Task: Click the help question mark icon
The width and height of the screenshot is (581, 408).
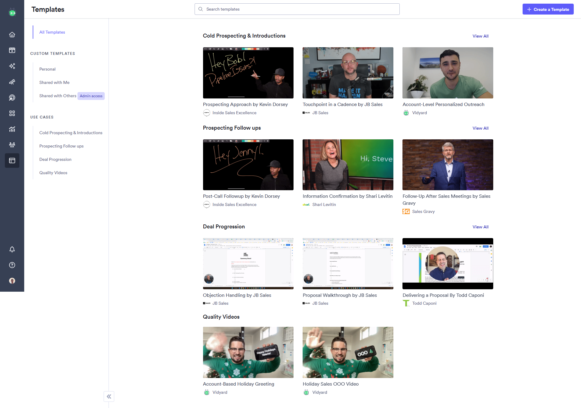Action: [x=12, y=265]
